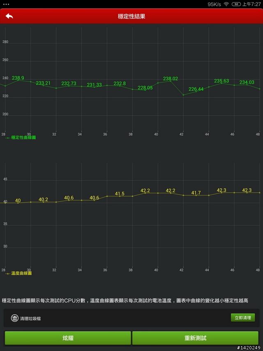Select the 41.5 temperature data label
This screenshot has height=351, width=263.
click(120, 194)
